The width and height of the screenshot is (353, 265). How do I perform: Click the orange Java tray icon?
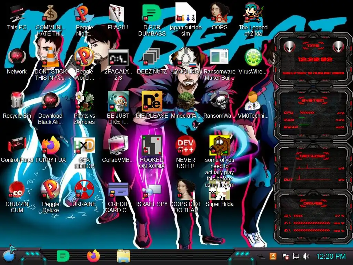[x=273, y=256]
